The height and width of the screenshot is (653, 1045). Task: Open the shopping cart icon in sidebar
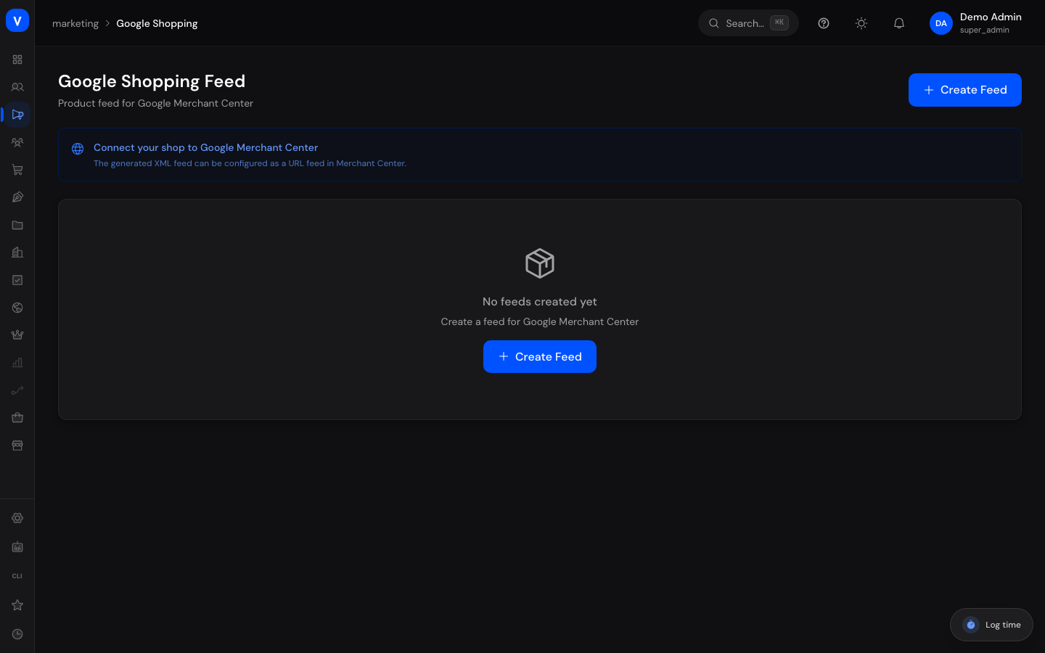click(17, 170)
